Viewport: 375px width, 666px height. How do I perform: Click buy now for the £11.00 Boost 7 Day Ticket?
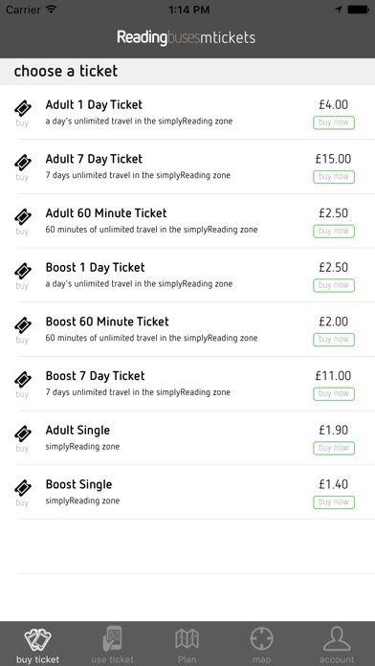334,393
